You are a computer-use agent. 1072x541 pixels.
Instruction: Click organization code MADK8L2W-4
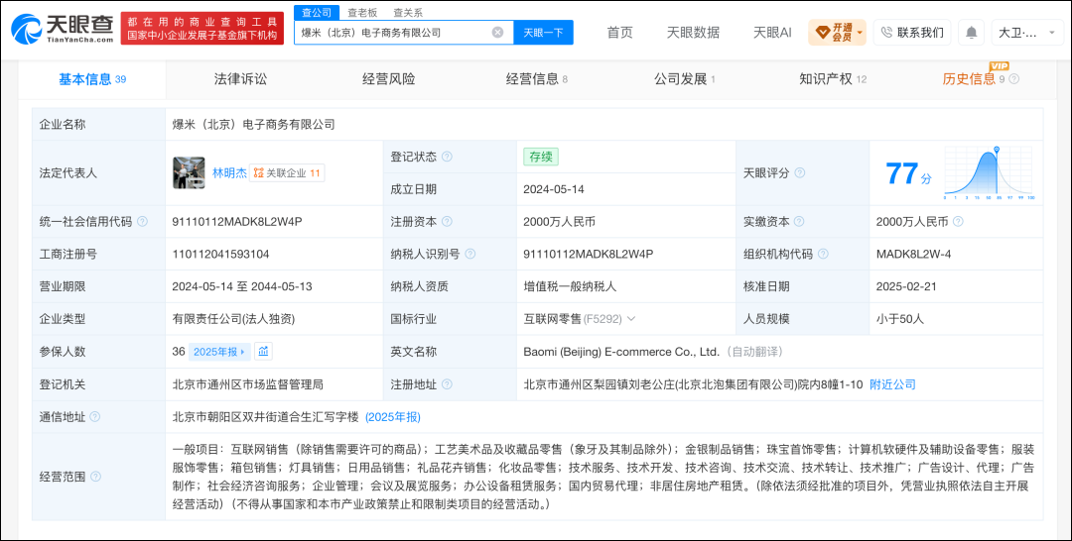tap(913, 254)
